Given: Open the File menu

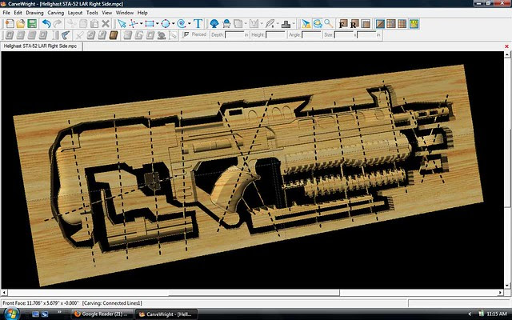Looking at the screenshot, I should (x=6, y=13).
